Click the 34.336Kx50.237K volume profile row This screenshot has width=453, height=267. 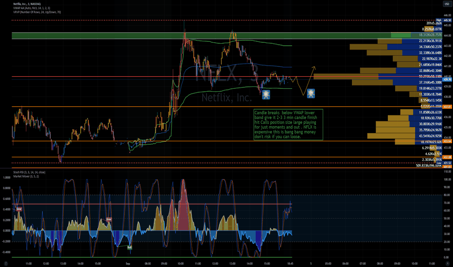(x=396, y=47)
